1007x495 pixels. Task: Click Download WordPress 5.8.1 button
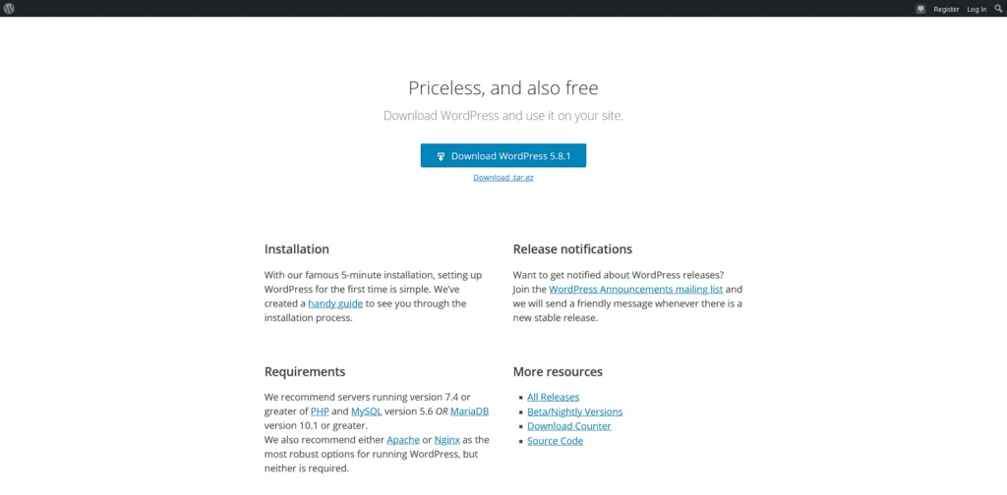tap(503, 156)
